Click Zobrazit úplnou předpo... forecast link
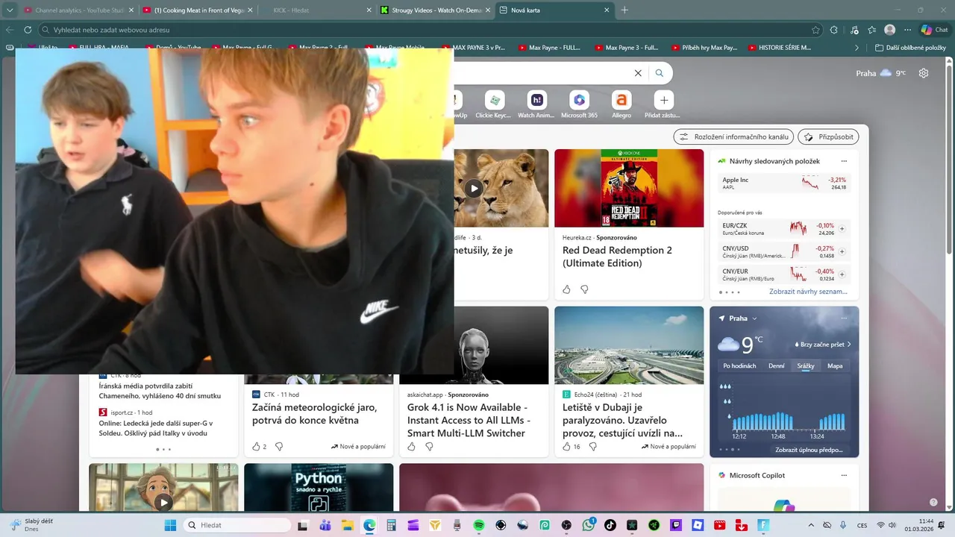Screen dimensions: 955x537 [x=809, y=450]
